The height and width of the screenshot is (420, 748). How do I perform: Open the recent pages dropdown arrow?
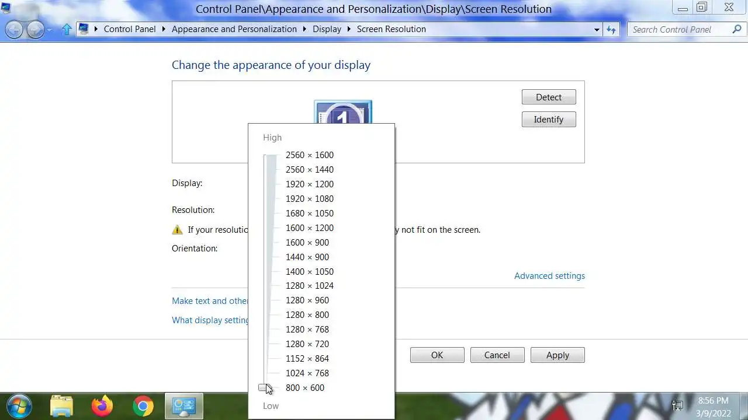(x=50, y=29)
